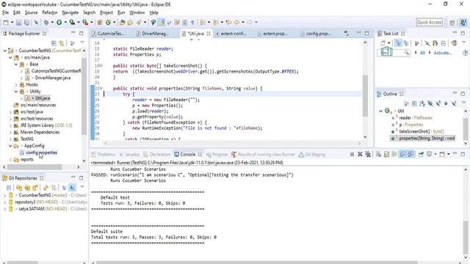Click the New Java Package icon
This screenshot has width=470, height=264.
pos(100,22)
